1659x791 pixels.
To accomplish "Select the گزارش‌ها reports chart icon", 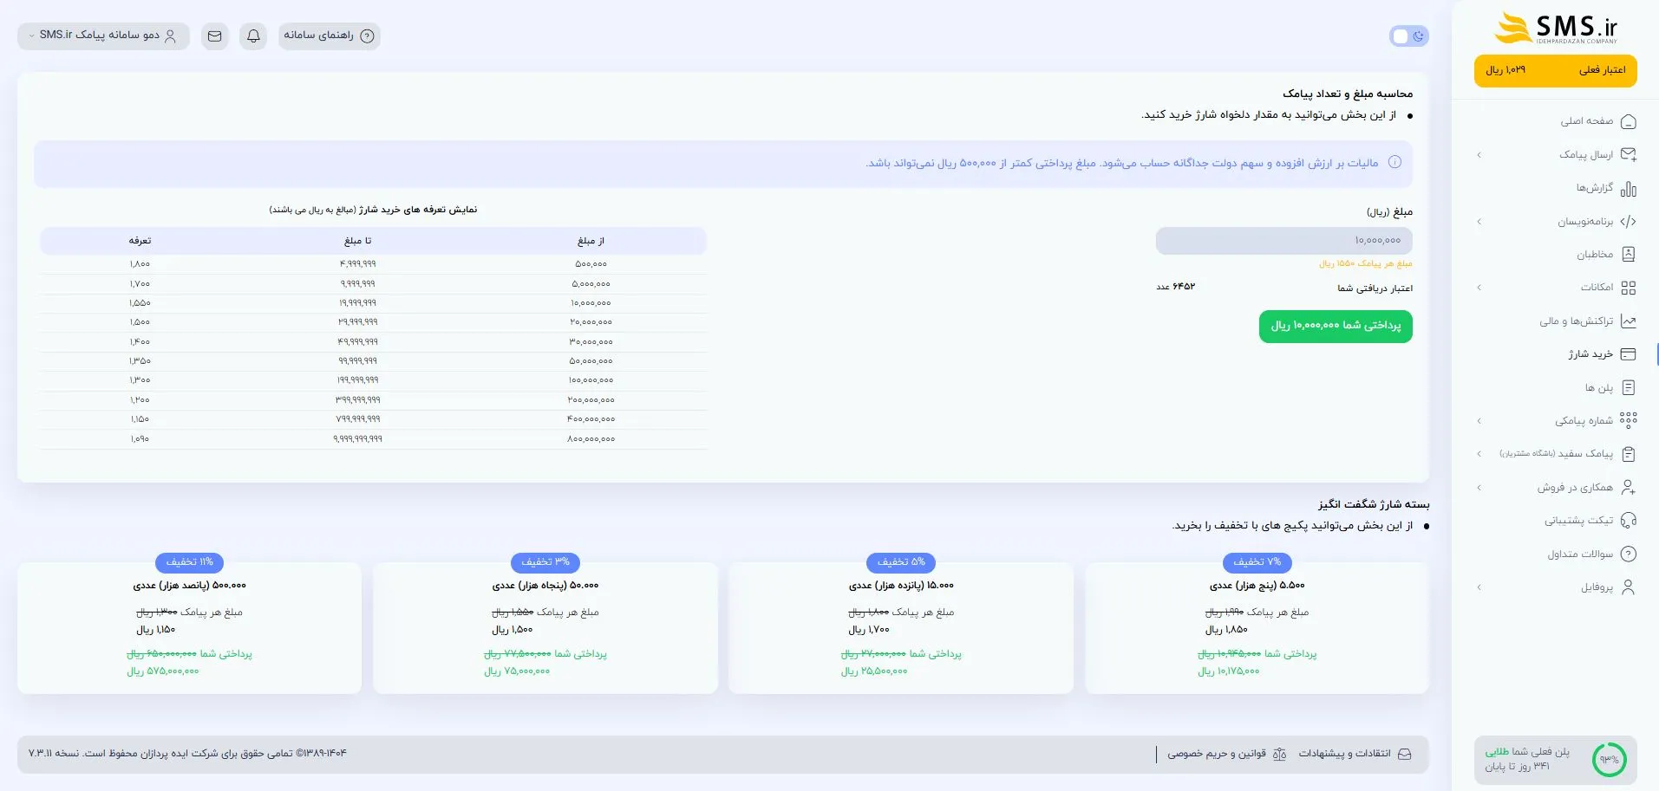I will [1630, 188].
